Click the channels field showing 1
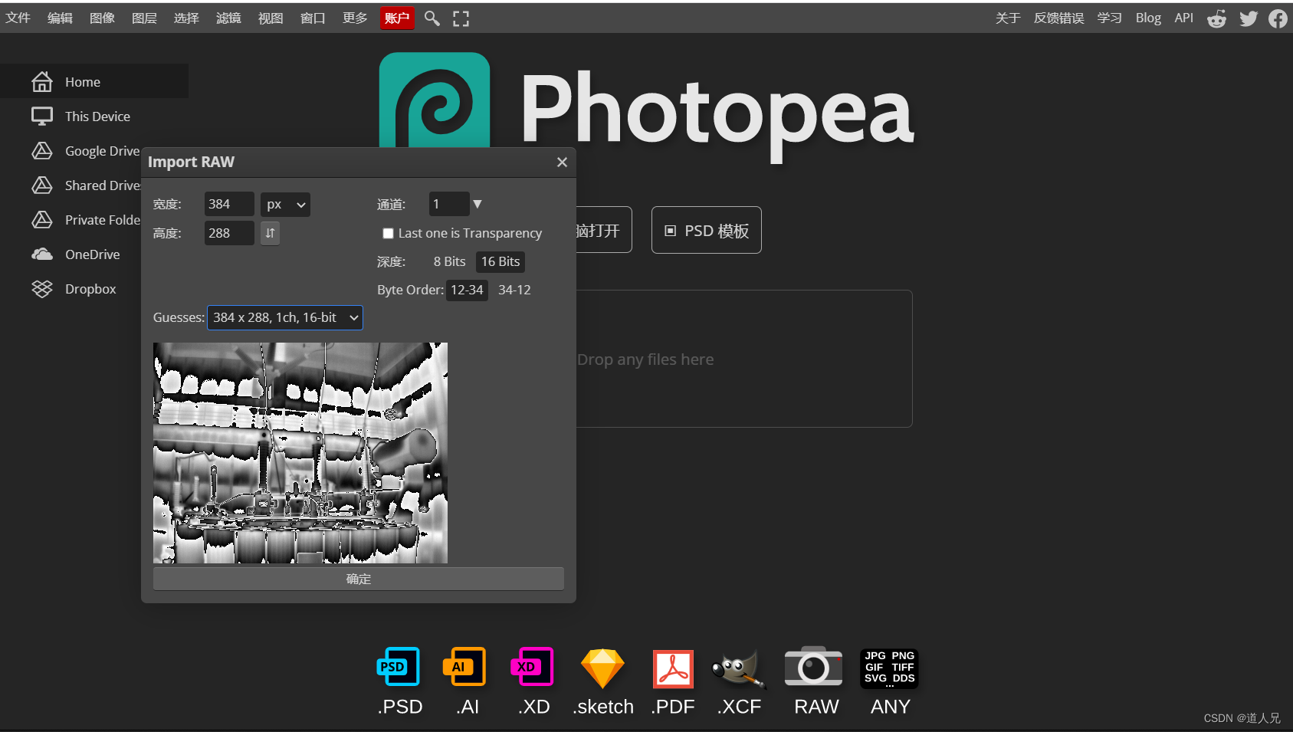The image size is (1293, 732). pyautogui.click(x=449, y=204)
